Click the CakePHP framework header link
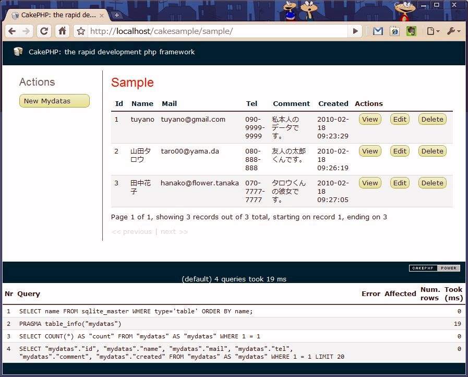This screenshot has height=377, width=468. pyautogui.click(x=111, y=52)
